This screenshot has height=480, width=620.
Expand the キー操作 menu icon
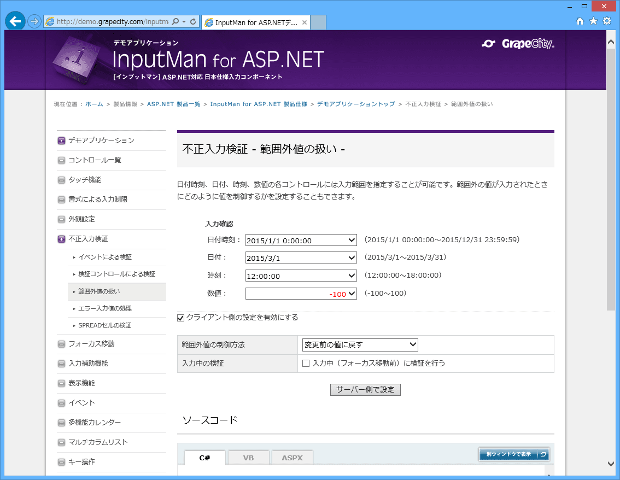(x=61, y=462)
